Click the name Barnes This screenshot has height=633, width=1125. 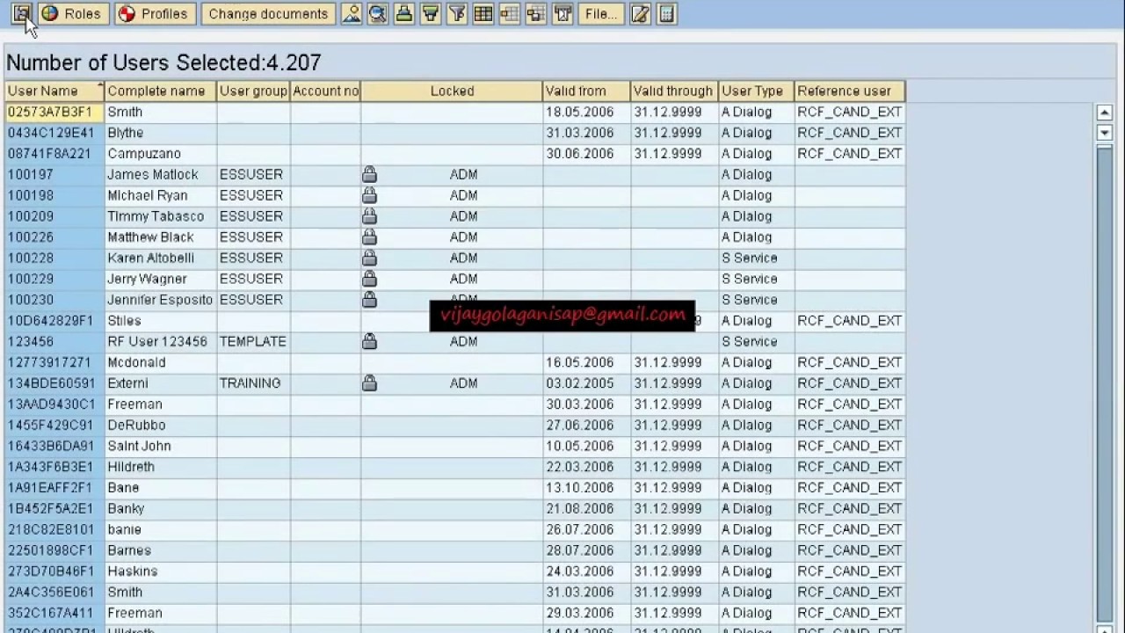129,550
